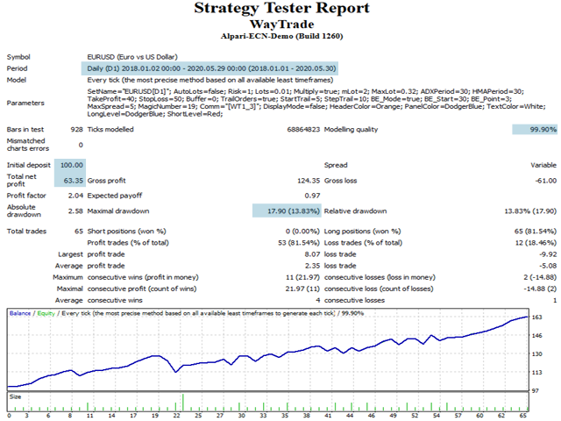Select the Relative drawdown value 13.83% (17.90)
Image resolution: width=561 pixels, height=421 pixels.
pyautogui.click(x=530, y=211)
